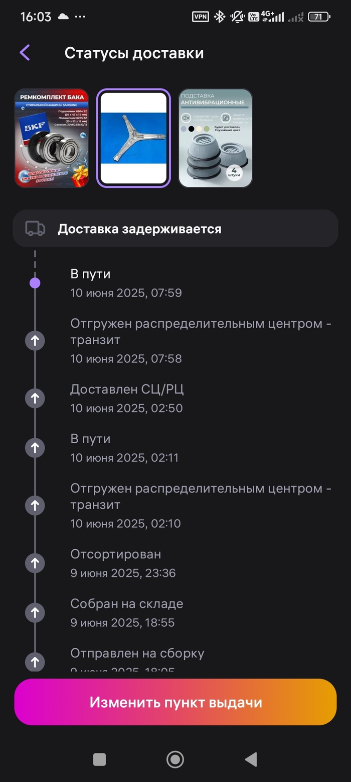
Task: Tap the arrow icon beside 'Отправлен на сборку'
Action: pyautogui.click(x=35, y=662)
